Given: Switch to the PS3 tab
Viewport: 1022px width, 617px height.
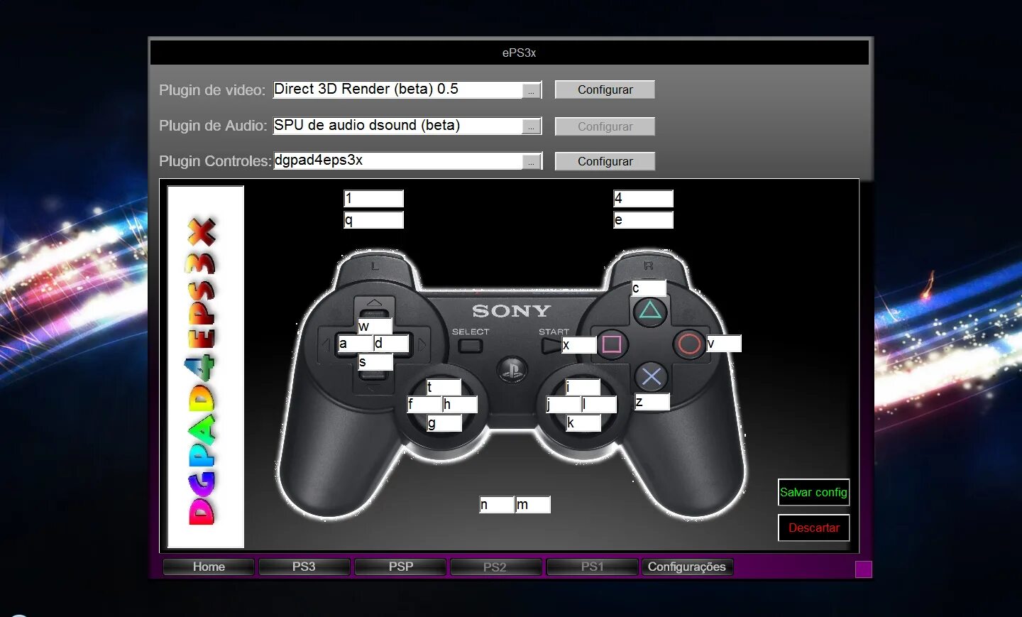Looking at the screenshot, I should (x=304, y=567).
